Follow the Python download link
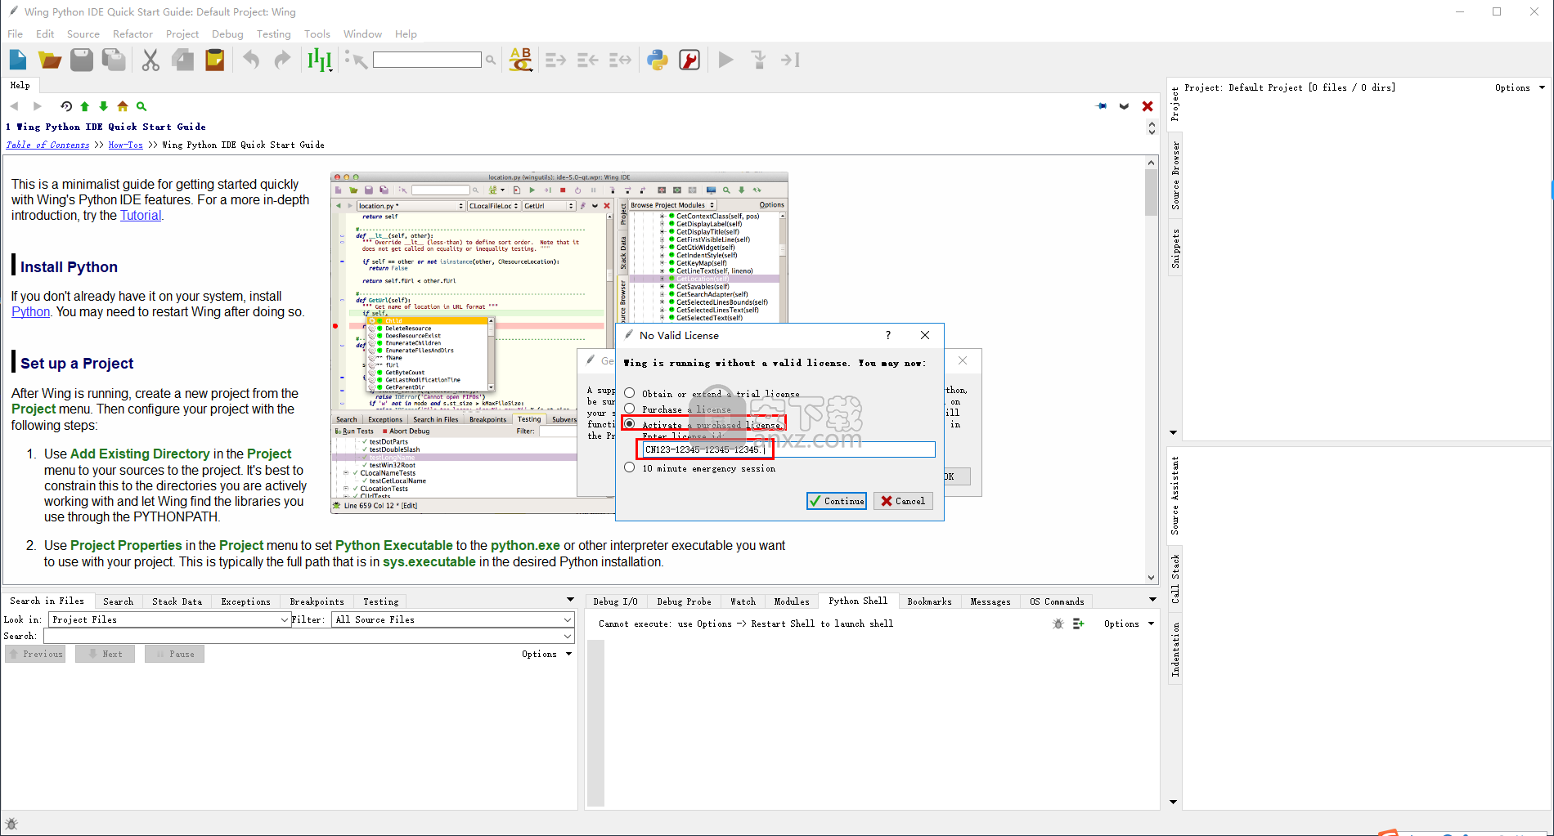 coord(30,312)
